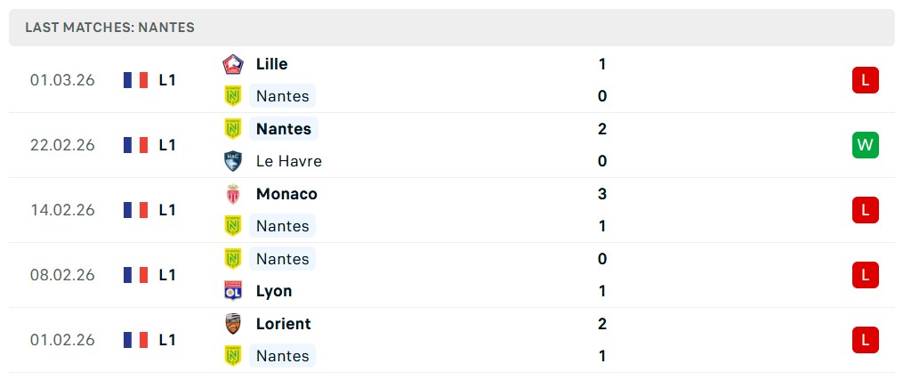The image size is (903, 380).
Task: Click Lorient's score of 2
Action: [x=602, y=324]
